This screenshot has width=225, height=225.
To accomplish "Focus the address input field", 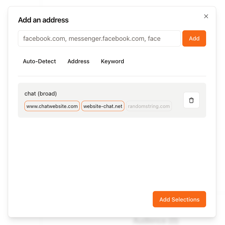I will tap(99, 38).
